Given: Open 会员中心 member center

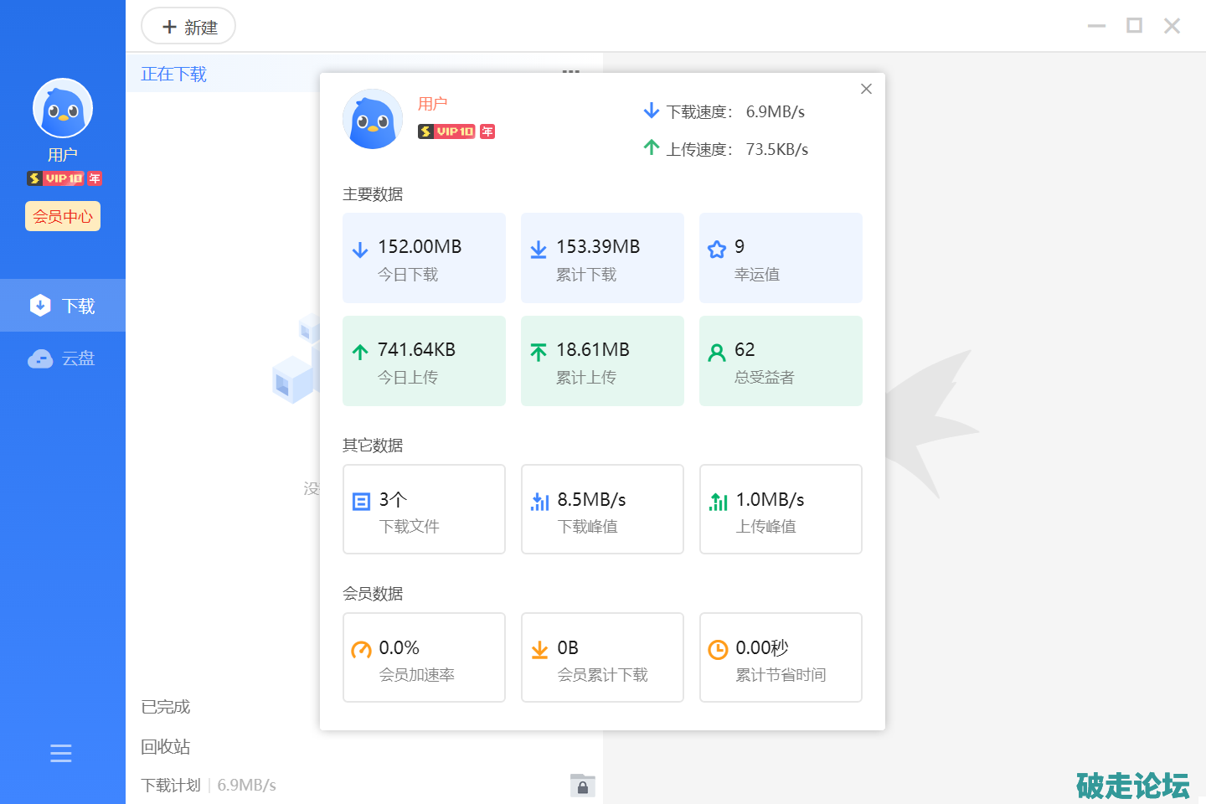Looking at the screenshot, I should point(63,216).
